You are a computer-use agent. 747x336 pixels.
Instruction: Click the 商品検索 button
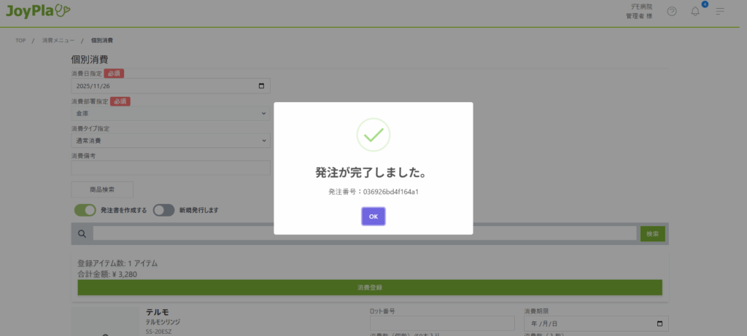pyautogui.click(x=102, y=190)
